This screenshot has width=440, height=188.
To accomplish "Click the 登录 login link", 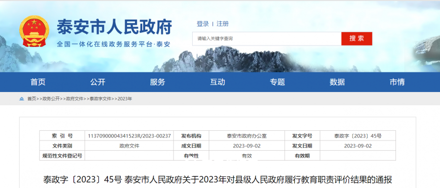I will 202,24.
